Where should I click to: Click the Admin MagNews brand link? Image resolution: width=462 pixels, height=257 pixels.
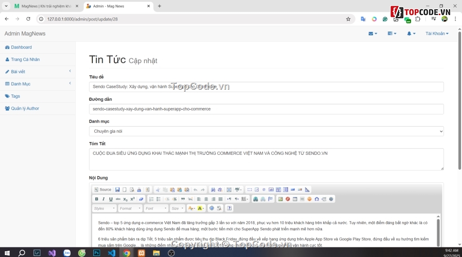pyautogui.click(x=25, y=34)
